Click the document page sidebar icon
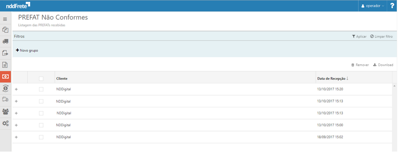The height and width of the screenshot is (153, 398). tap(5, 65)
